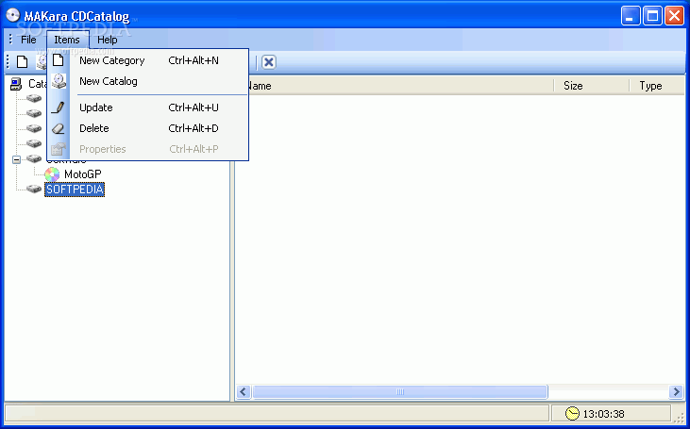Click the left arrow of the horizontal scrollbar
The image size is (690, 429).
[x=244, y=391]
